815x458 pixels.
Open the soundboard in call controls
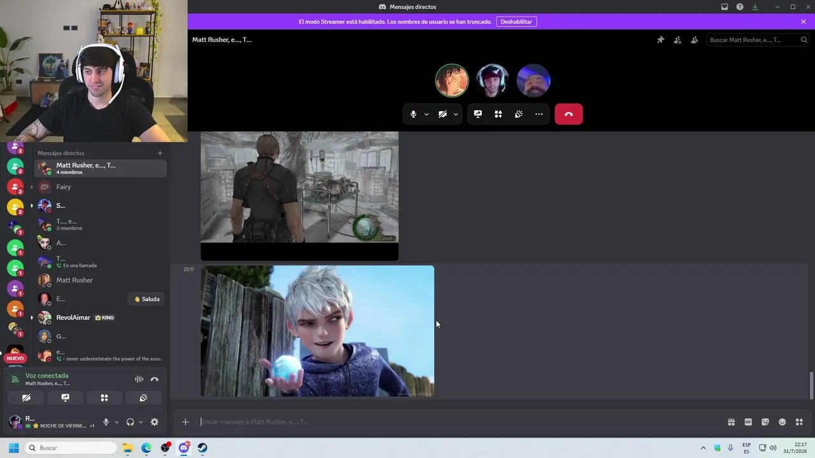(519, 114)
